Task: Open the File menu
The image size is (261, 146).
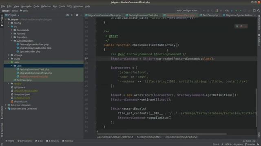Action: tap(3, 6)
